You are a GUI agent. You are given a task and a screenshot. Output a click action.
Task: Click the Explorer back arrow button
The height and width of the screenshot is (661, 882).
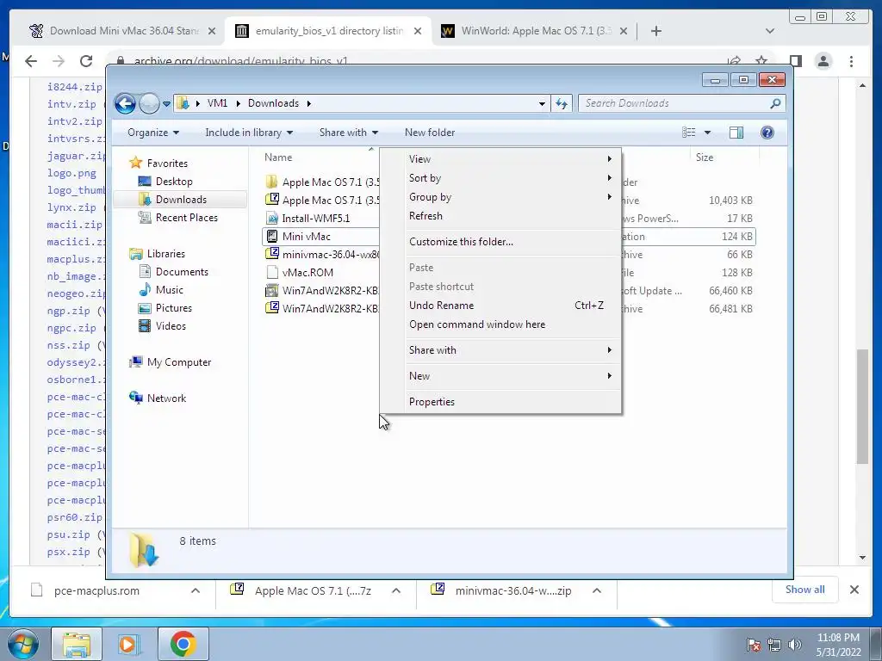125,103
